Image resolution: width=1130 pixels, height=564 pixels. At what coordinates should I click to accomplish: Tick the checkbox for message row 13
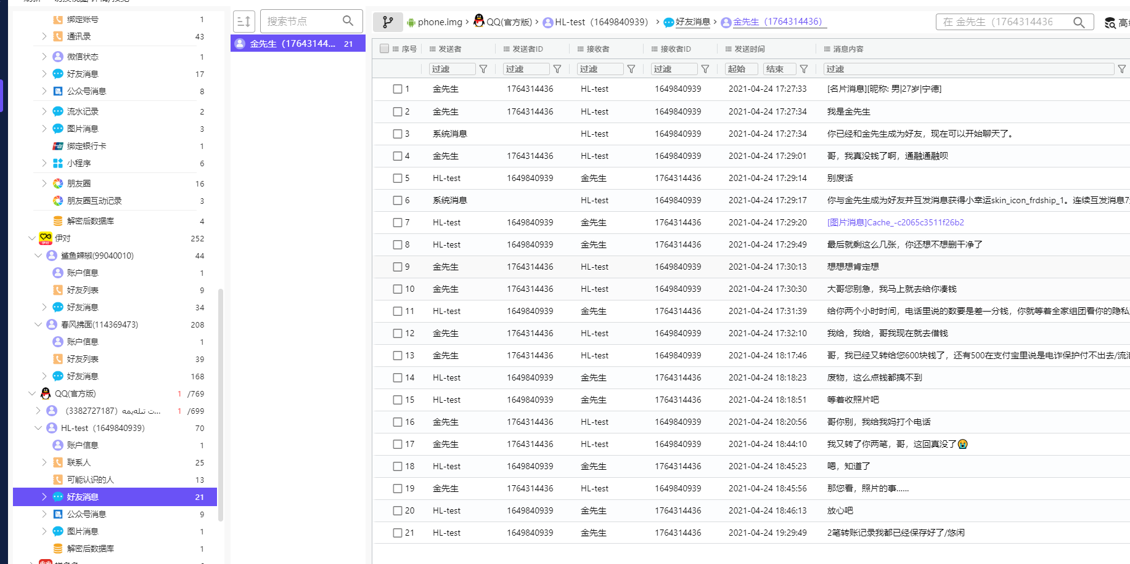pos(398,355)
